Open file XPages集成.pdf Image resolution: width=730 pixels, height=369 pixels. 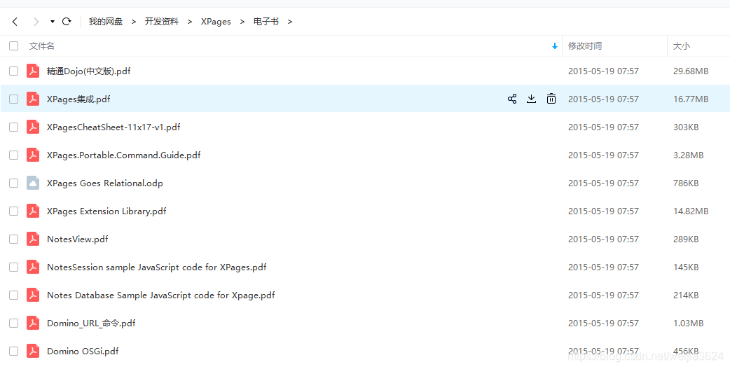(x=78, y=99)
